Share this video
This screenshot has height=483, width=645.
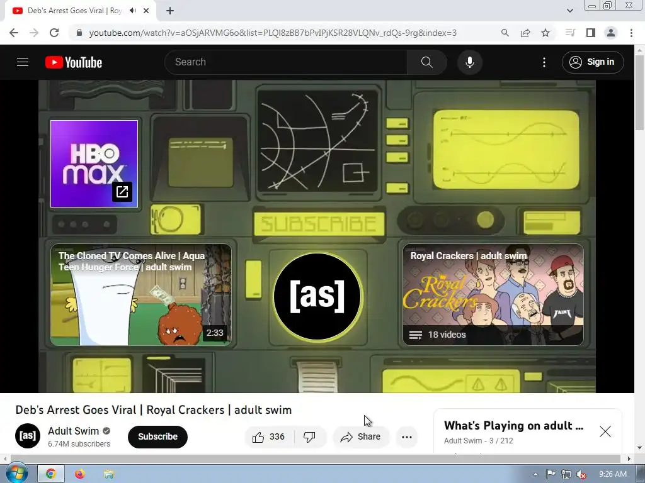click(361, 436)
